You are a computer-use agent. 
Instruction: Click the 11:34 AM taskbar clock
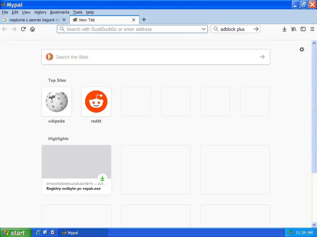(x=304, y=233)
